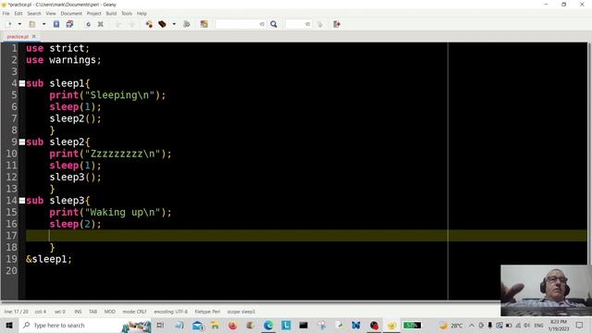Select the practice.pl document tab
The height and width of the screenshot is (333, 592).
click(18, 37)
